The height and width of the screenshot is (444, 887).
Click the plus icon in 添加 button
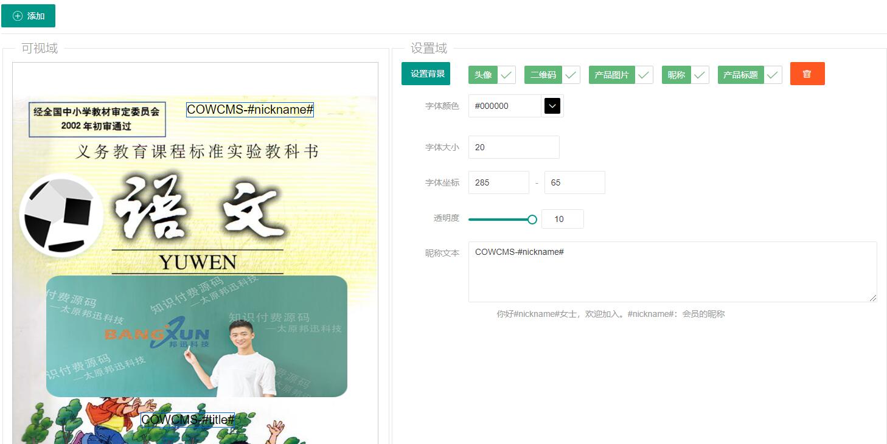(18, 16)
